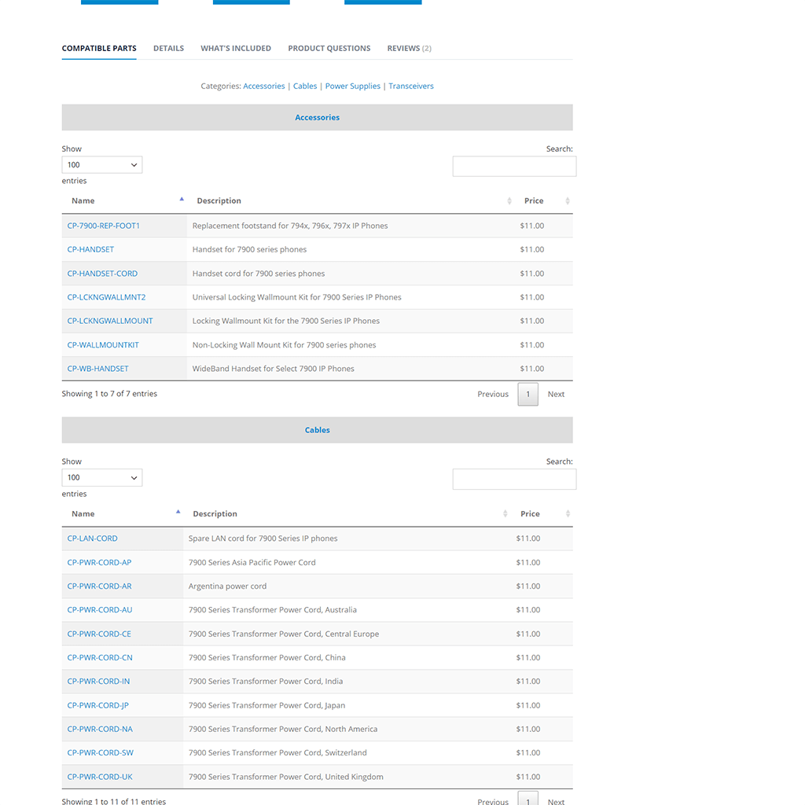Viewport: 805px width, 805px height.
Task: Click Next in the Accessories pagination
Action: tap(556, 394)
